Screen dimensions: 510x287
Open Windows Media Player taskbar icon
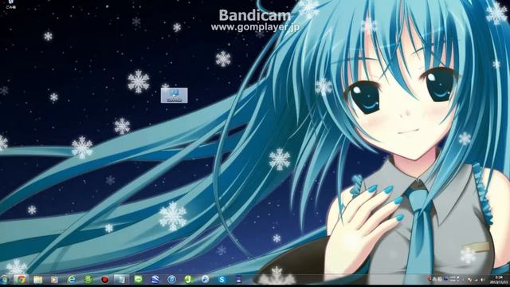click(54, 280)
